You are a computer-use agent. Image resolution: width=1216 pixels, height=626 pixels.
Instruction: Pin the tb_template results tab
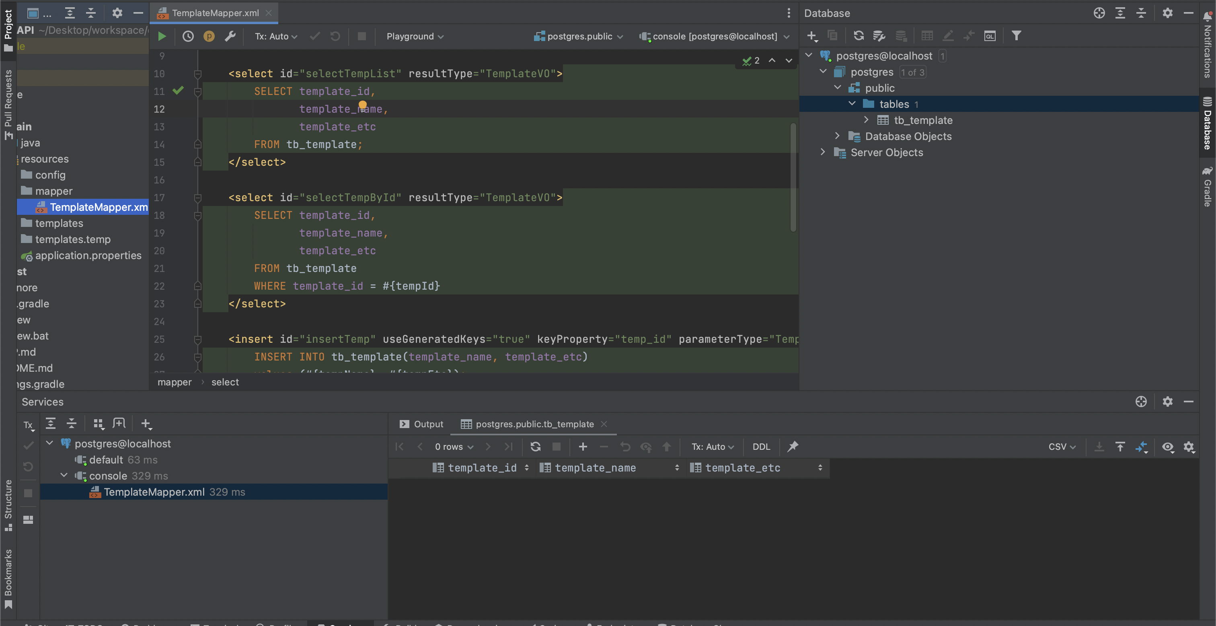coord(793,447)
